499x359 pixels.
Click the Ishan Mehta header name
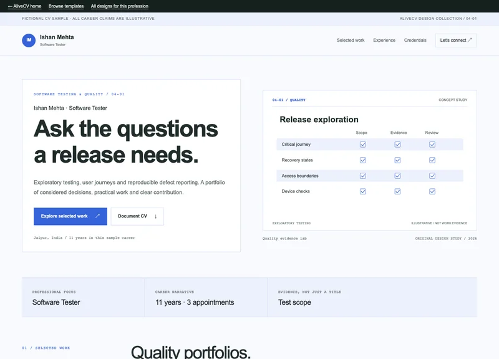tap(57, 37)
